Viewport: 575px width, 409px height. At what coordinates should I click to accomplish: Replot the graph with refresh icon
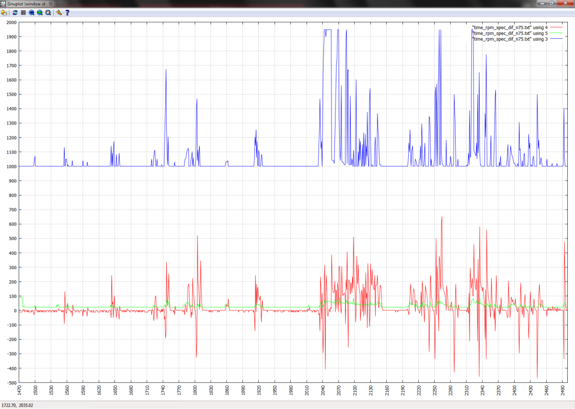click(15, 12)
